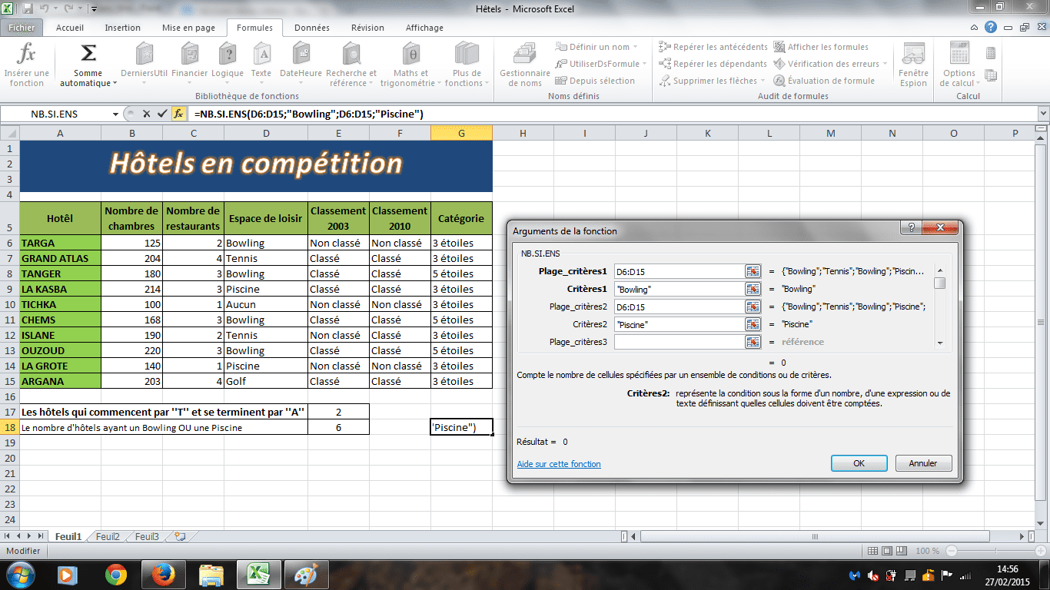The image size is (1050, 590).
Task: Confirm the function arguments with OK
Action: [x=859, y=463]
